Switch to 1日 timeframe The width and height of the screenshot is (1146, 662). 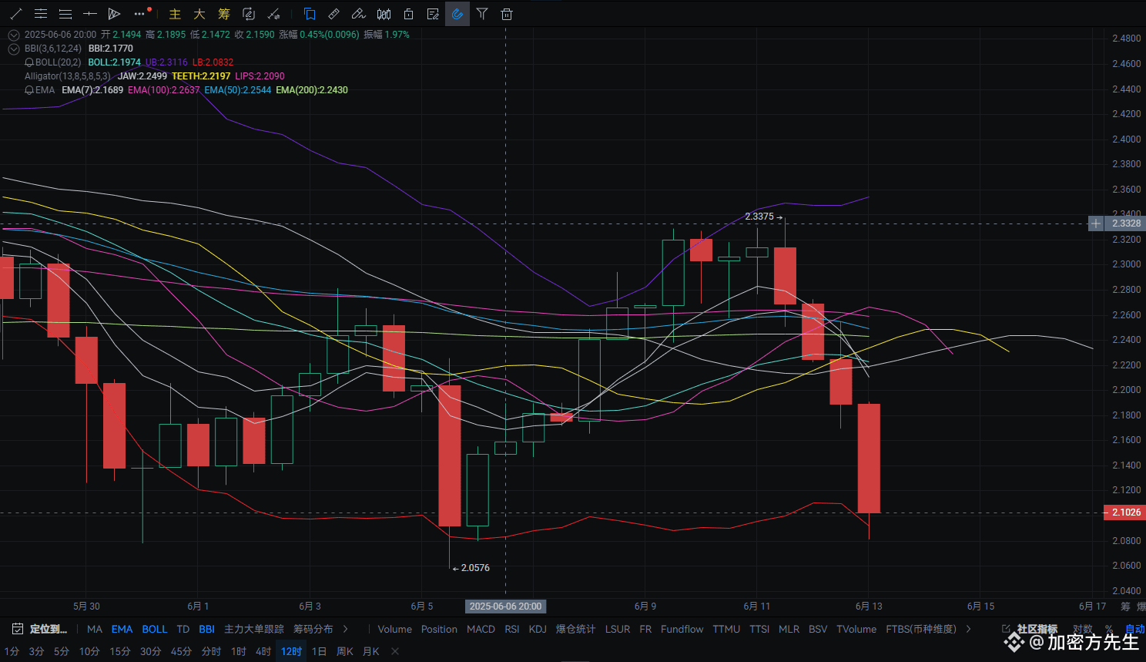click(319, 651)
